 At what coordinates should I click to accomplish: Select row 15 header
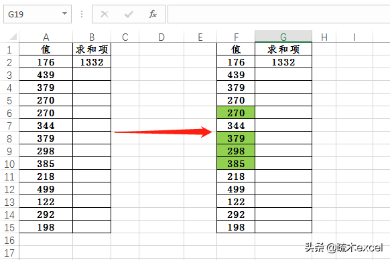click(9, 227)
